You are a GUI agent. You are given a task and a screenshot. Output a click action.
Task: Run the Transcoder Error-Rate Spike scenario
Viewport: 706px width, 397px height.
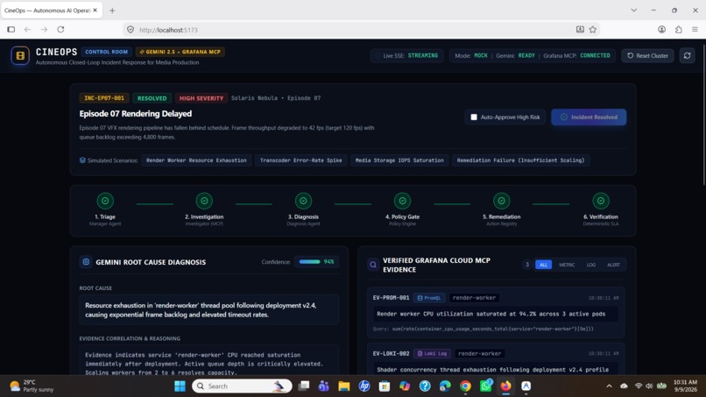coord(300,160)
